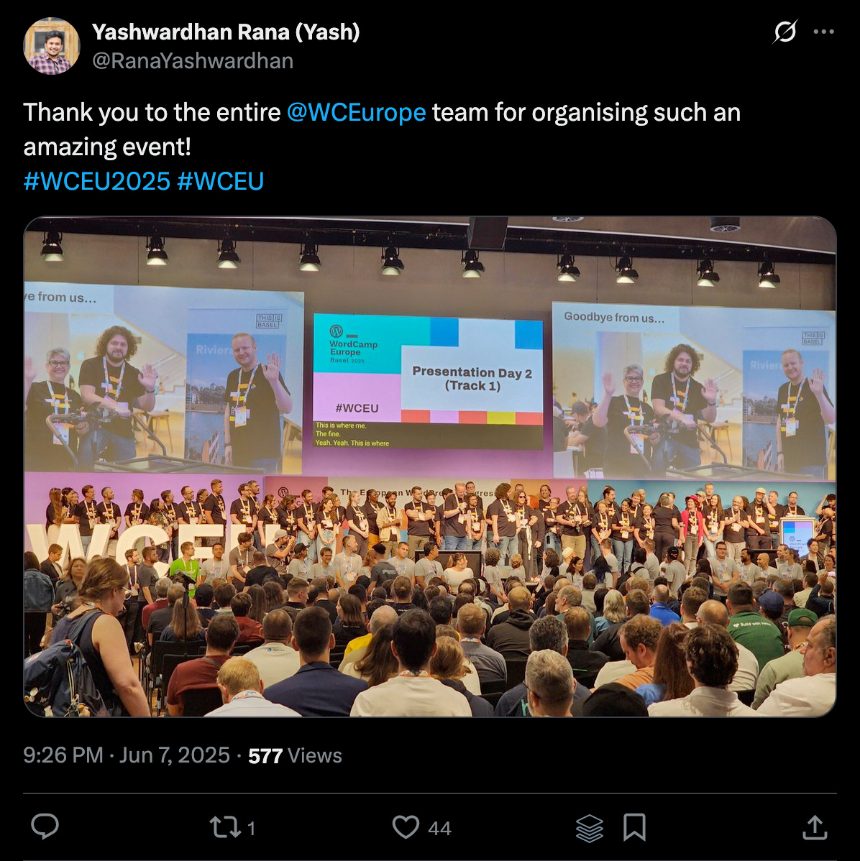Open the #WCEU hashtag
This screenshot has height=861, width=860.
221,181
